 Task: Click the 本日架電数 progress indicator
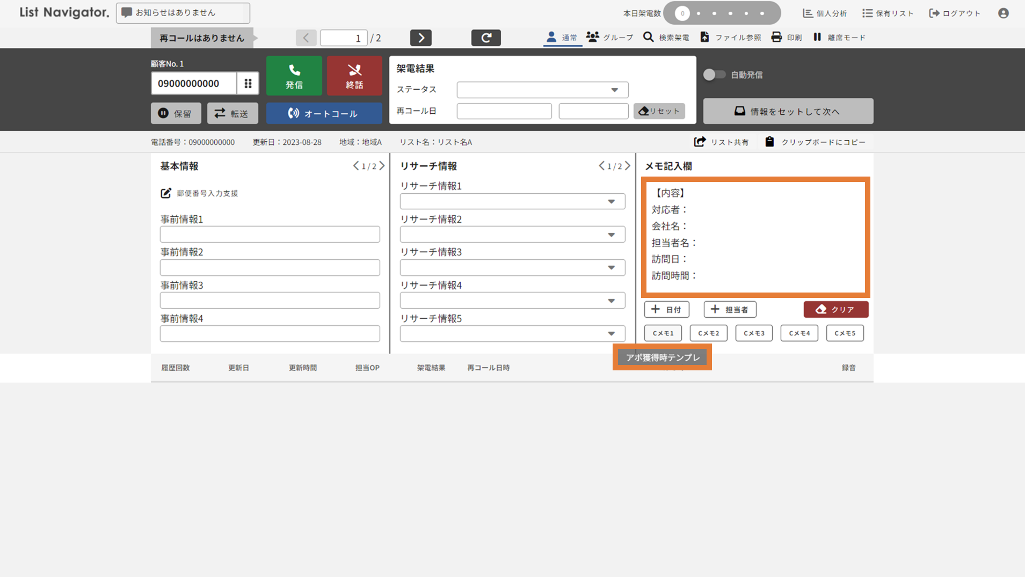point(722,13)
